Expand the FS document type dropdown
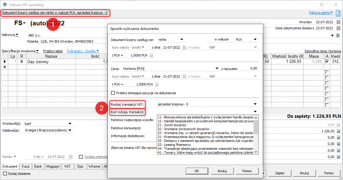 click(x=24, y=23)
